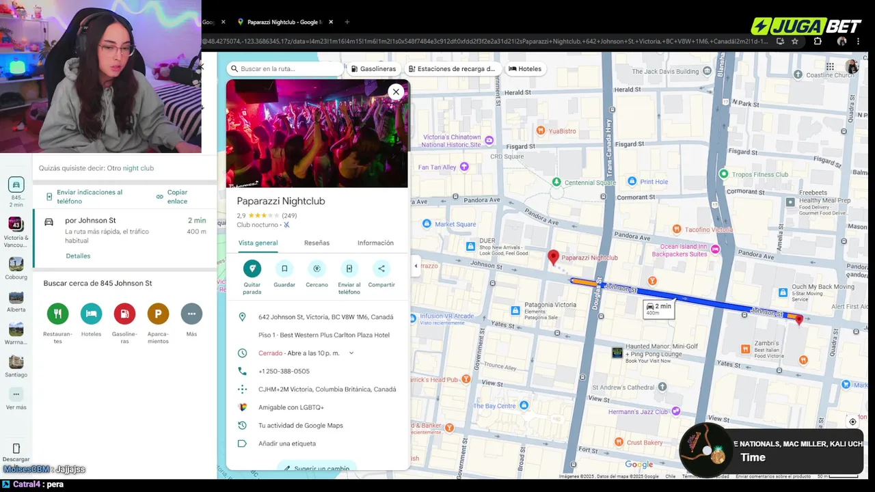Switch to the Vista general tab
875x492 pixels.
coord(258,243)
